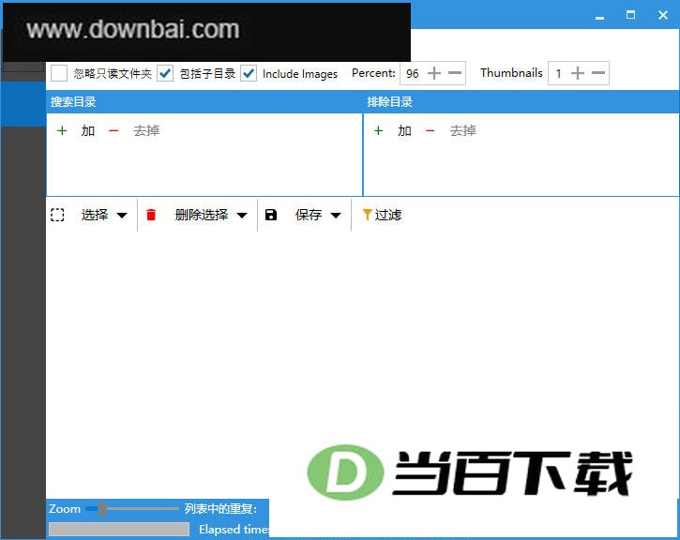Click red minus icon under 排除目录
680x540 pixels.
431,130
